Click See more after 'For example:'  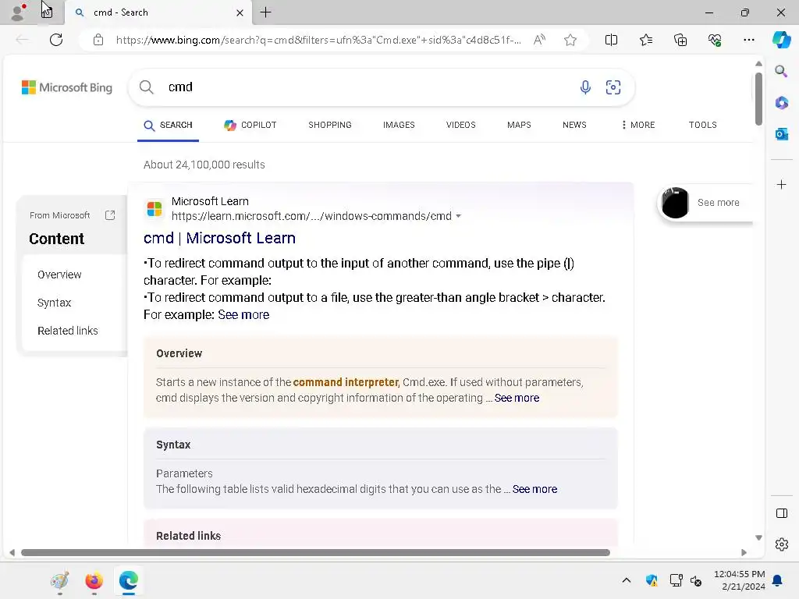point(243,315)
